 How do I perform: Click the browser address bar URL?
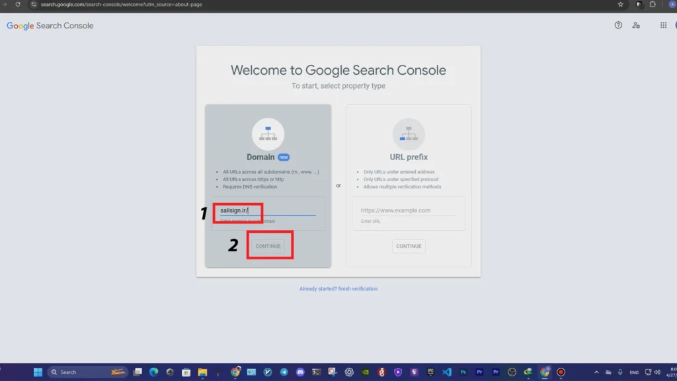(x=122, y=5)
